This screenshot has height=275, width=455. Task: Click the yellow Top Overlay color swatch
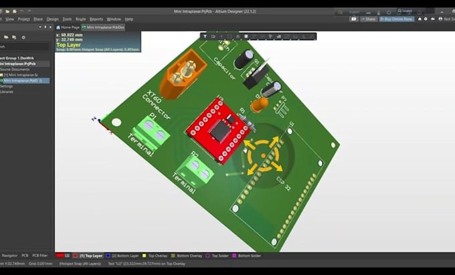pos(145,256)
